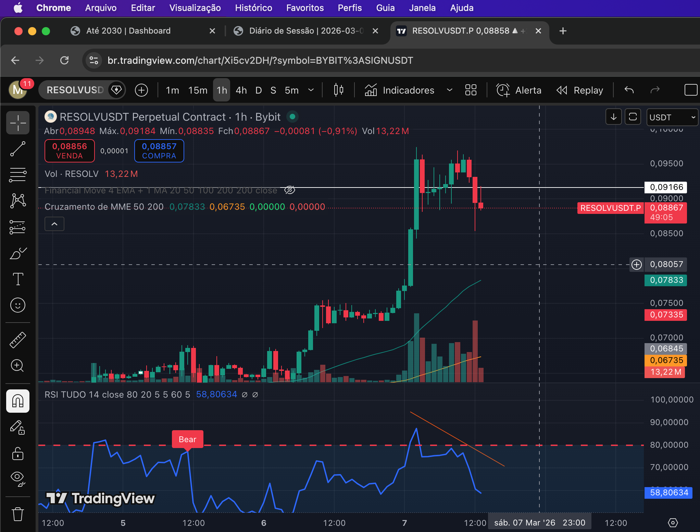Collapse the indicator legend chevron
Screen dimensions: 700x532
coord(54,224)
